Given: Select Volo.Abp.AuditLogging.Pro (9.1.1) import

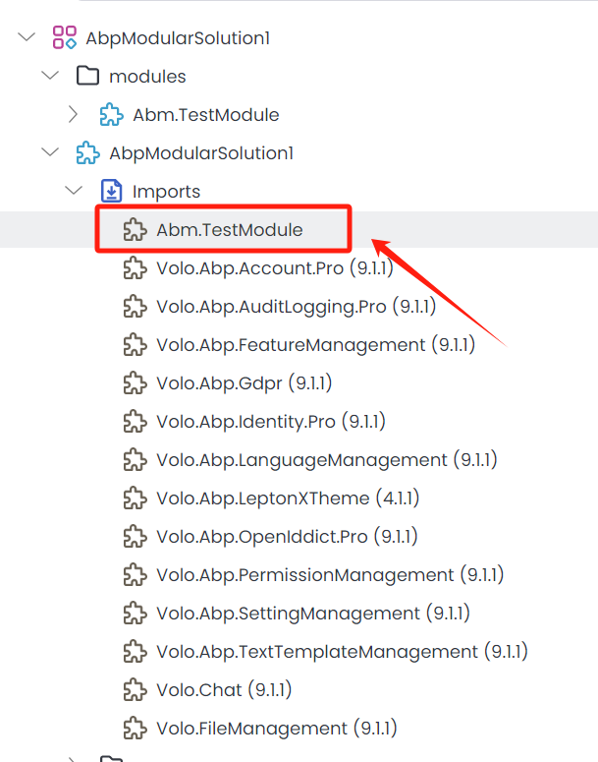Looking at the screenshot, I should click(296, 307).
